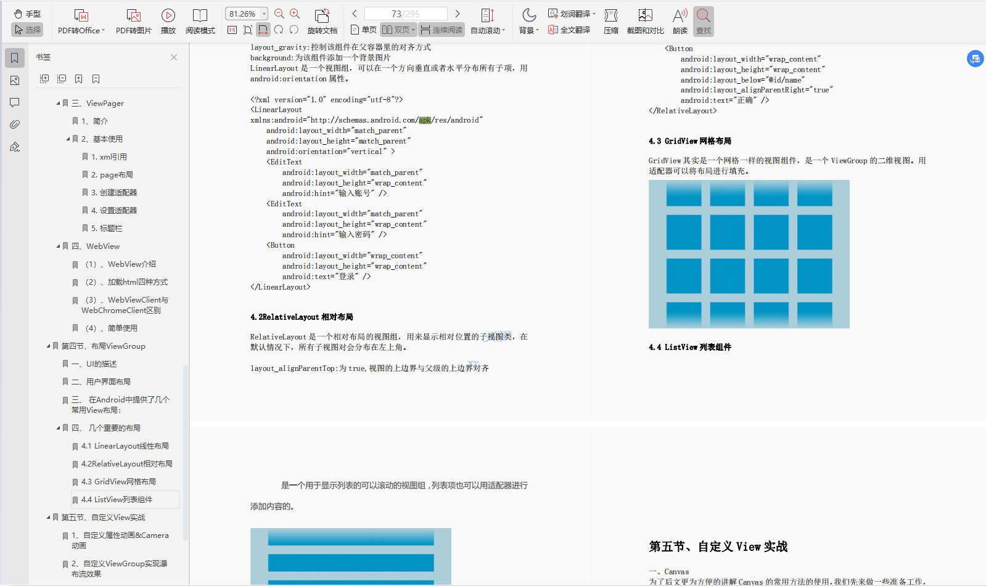
Task: Collapse the 2、基本使用 bookmark
Action: [x=68, y=139]
